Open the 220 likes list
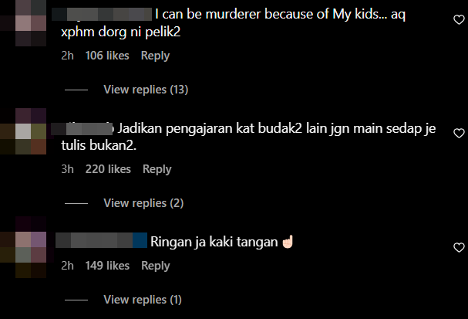The width and height of the screenshot is (468, 319). pos(108,169)
